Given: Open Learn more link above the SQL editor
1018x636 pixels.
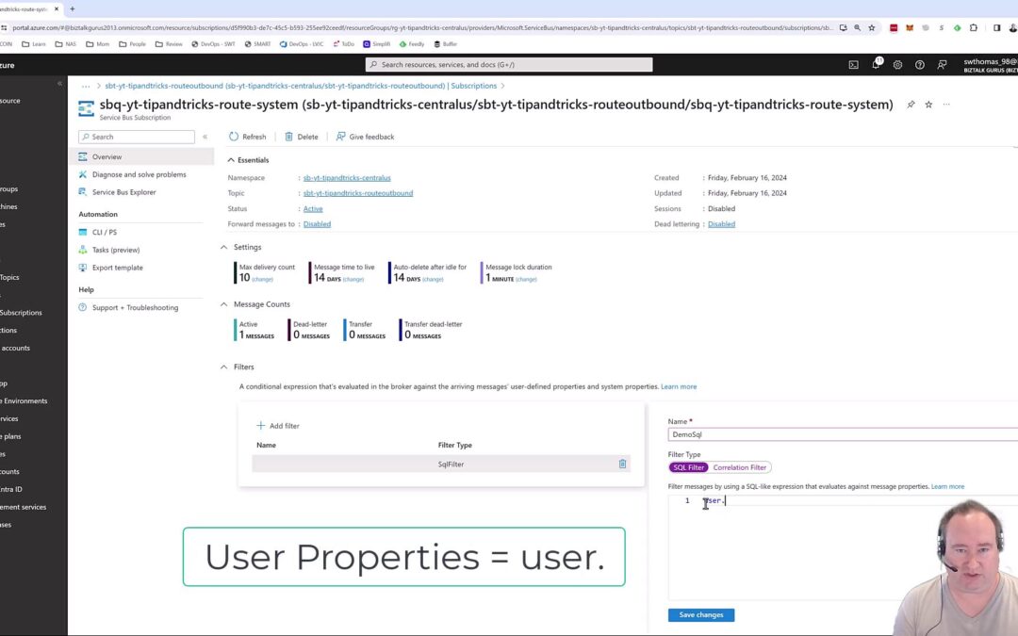Looking at the screenshot, I should pos(947,487).
